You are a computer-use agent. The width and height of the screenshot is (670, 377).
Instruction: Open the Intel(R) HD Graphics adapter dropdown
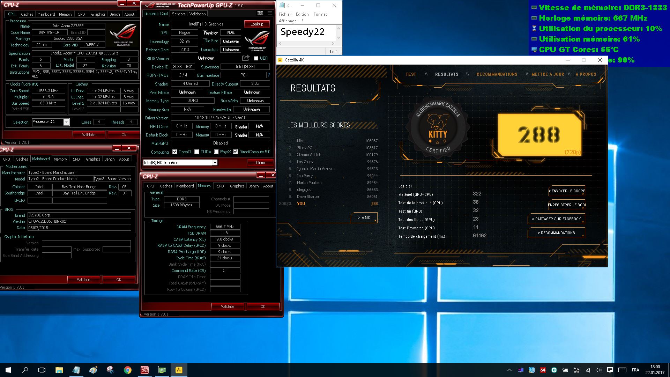tap(215, 163)
